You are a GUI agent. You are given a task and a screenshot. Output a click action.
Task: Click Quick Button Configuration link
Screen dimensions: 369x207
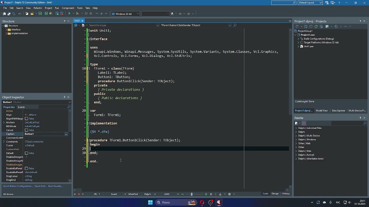pos(18,186)
